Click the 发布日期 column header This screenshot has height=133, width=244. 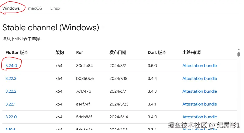[x=118, y=52]
